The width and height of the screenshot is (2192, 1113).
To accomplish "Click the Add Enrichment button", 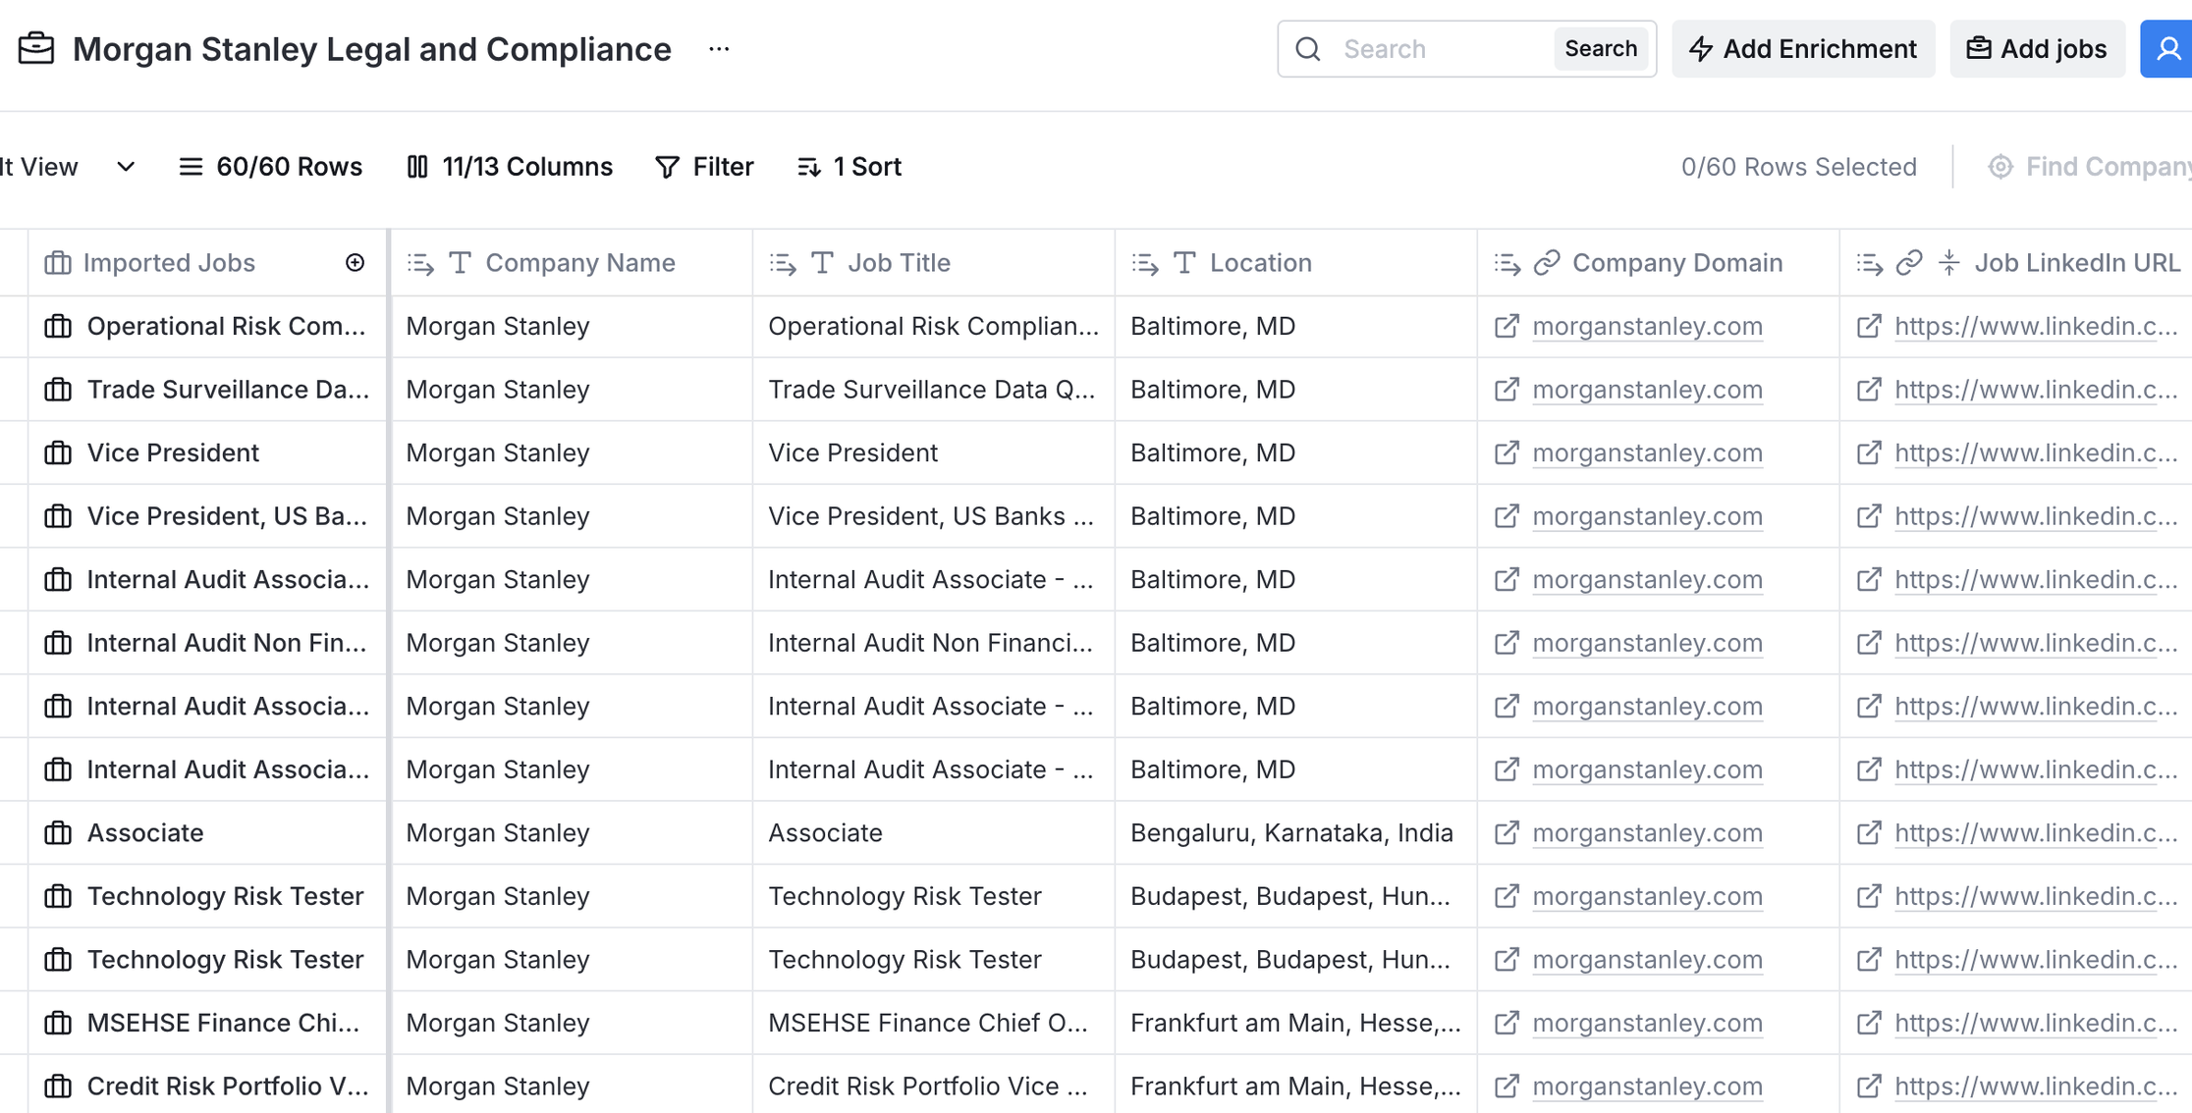I will 1803,49.
